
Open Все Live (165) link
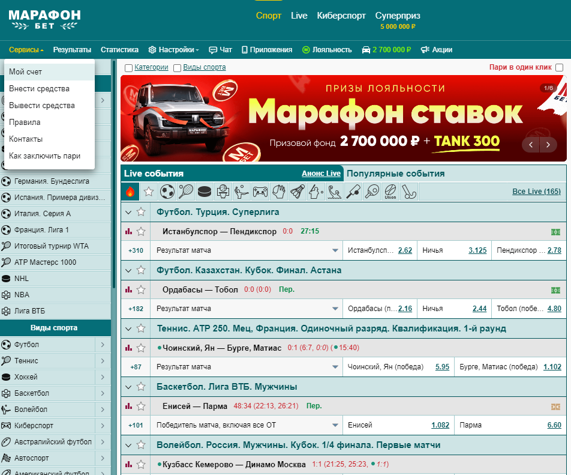[x=536, y=192]
